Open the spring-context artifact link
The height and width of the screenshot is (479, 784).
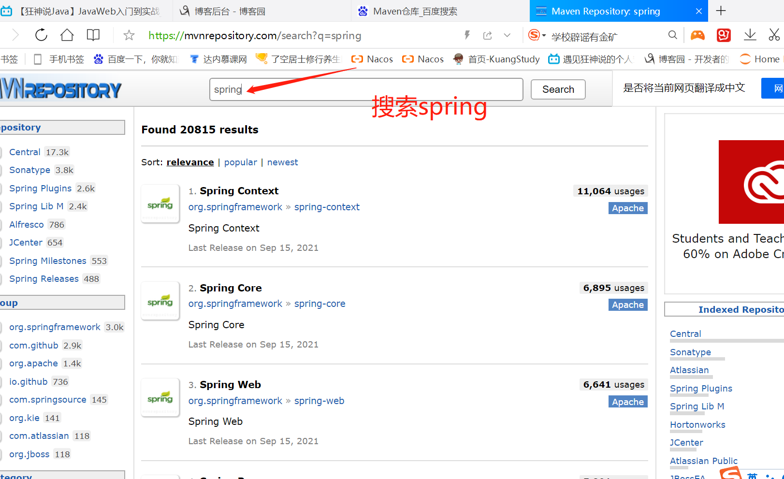pos(327,207)
